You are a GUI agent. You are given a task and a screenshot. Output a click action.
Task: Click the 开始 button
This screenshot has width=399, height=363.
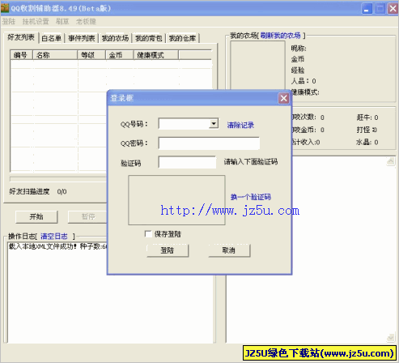click(36, 216)
